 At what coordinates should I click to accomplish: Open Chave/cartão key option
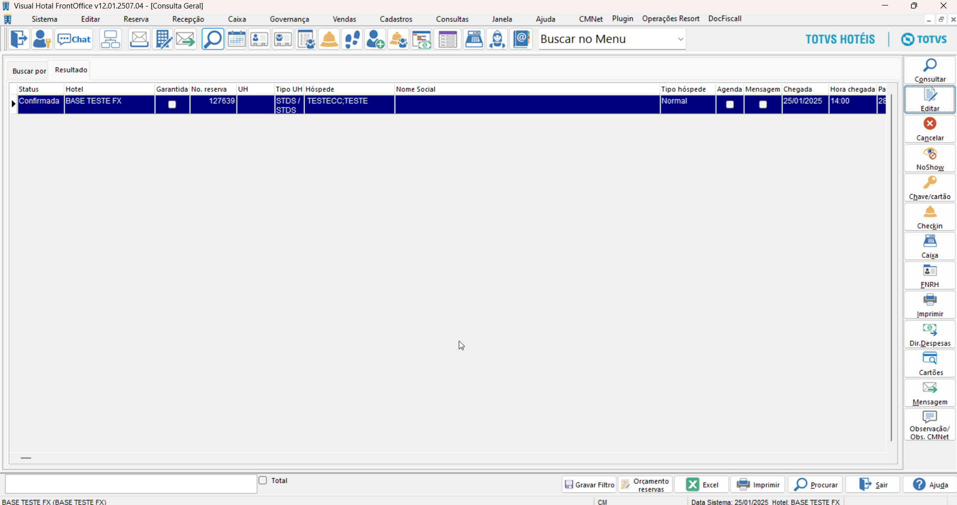point(930,188)
